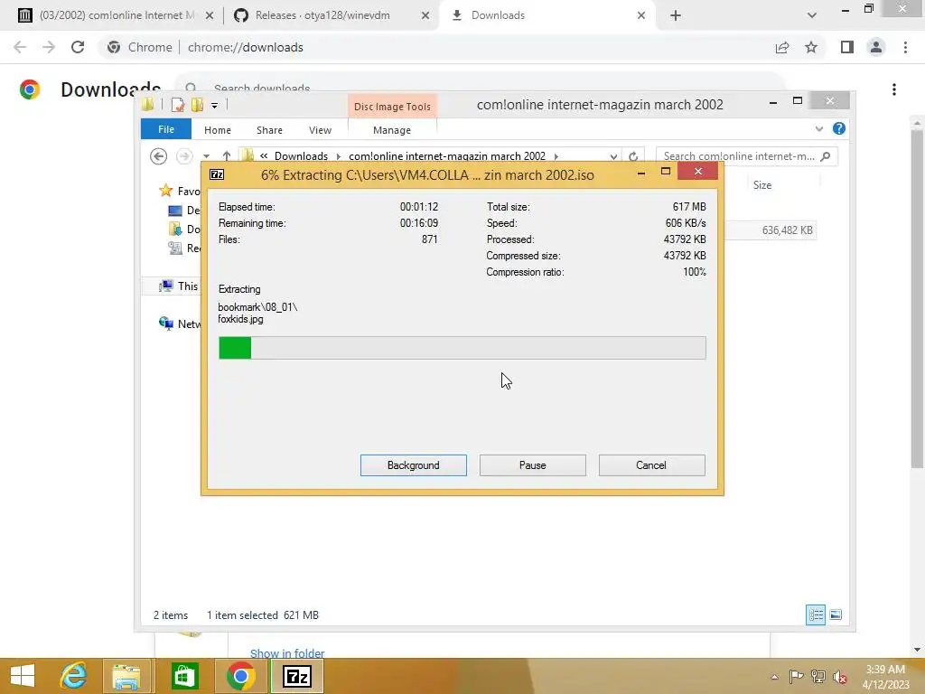Click the Explorer search box

tap(746, 155)
